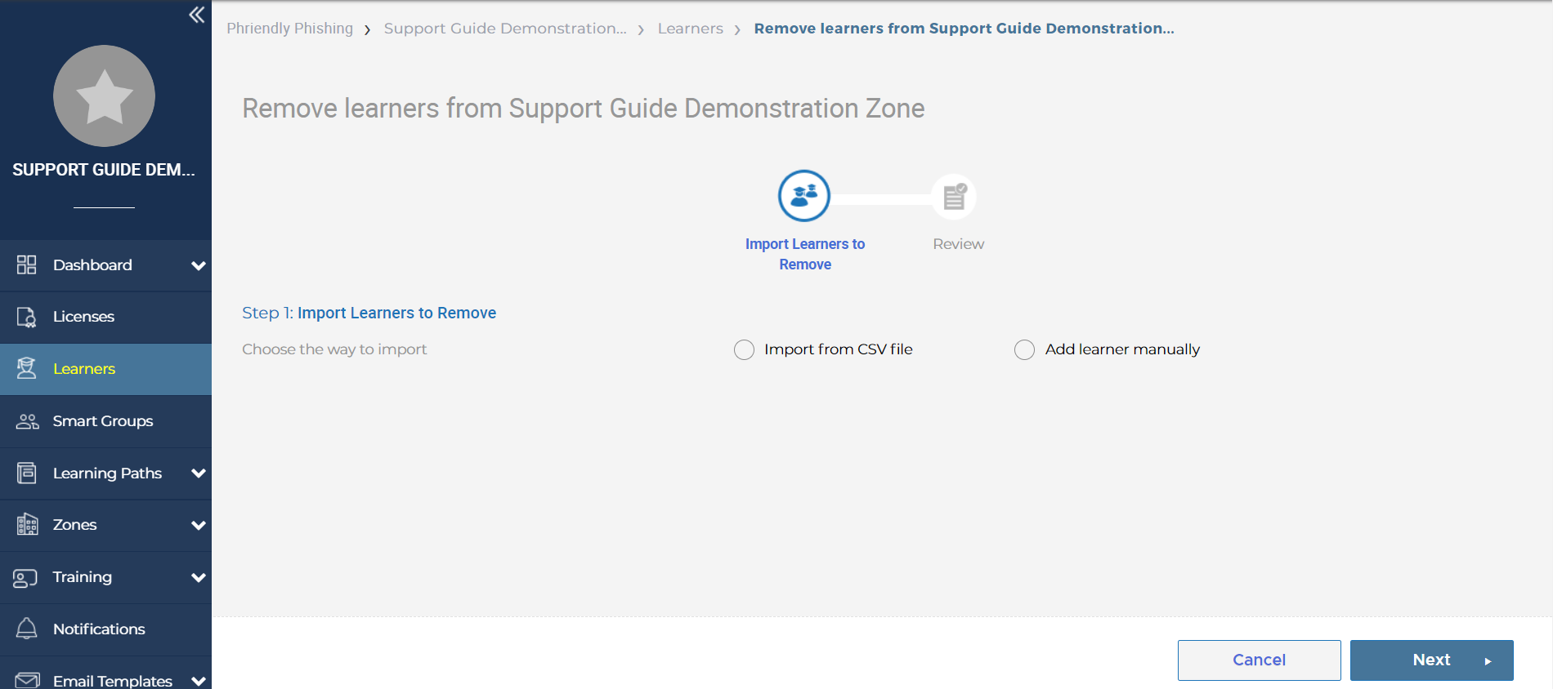Select Import from CSV file option
Viewport: 1553px width, 689px height.
point(744,350)
